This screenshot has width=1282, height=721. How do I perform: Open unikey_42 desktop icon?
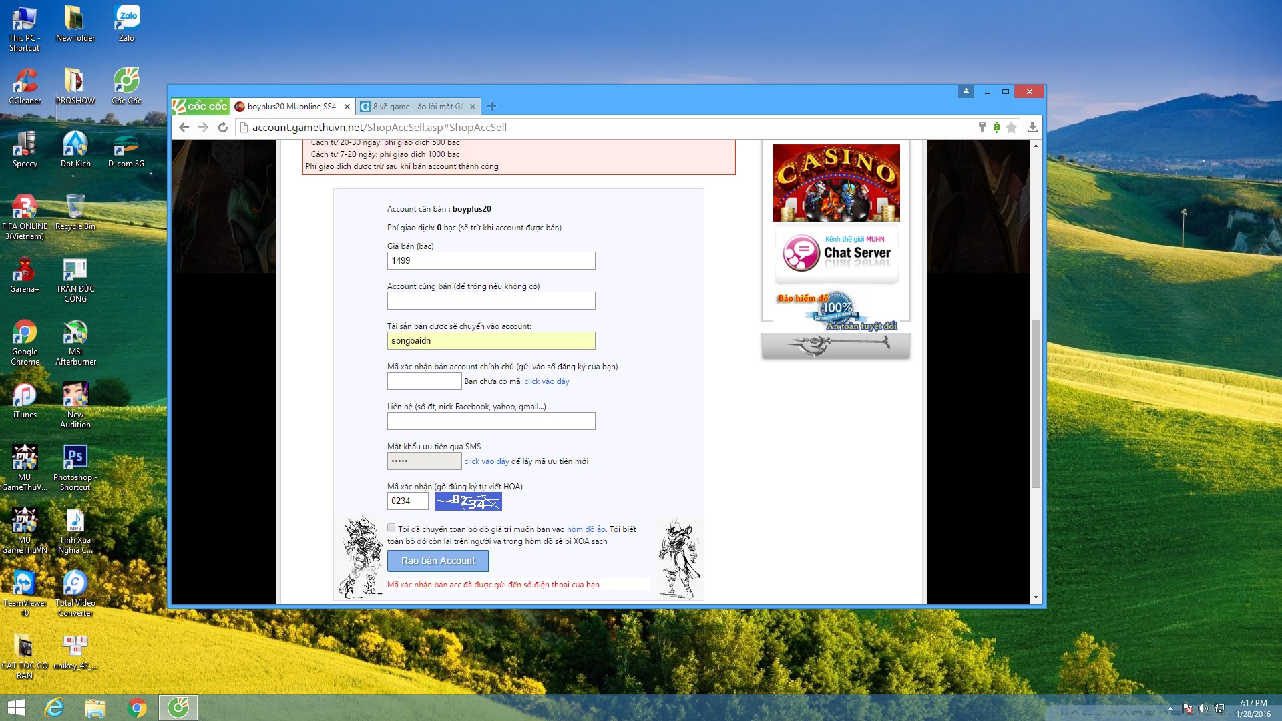75,652
